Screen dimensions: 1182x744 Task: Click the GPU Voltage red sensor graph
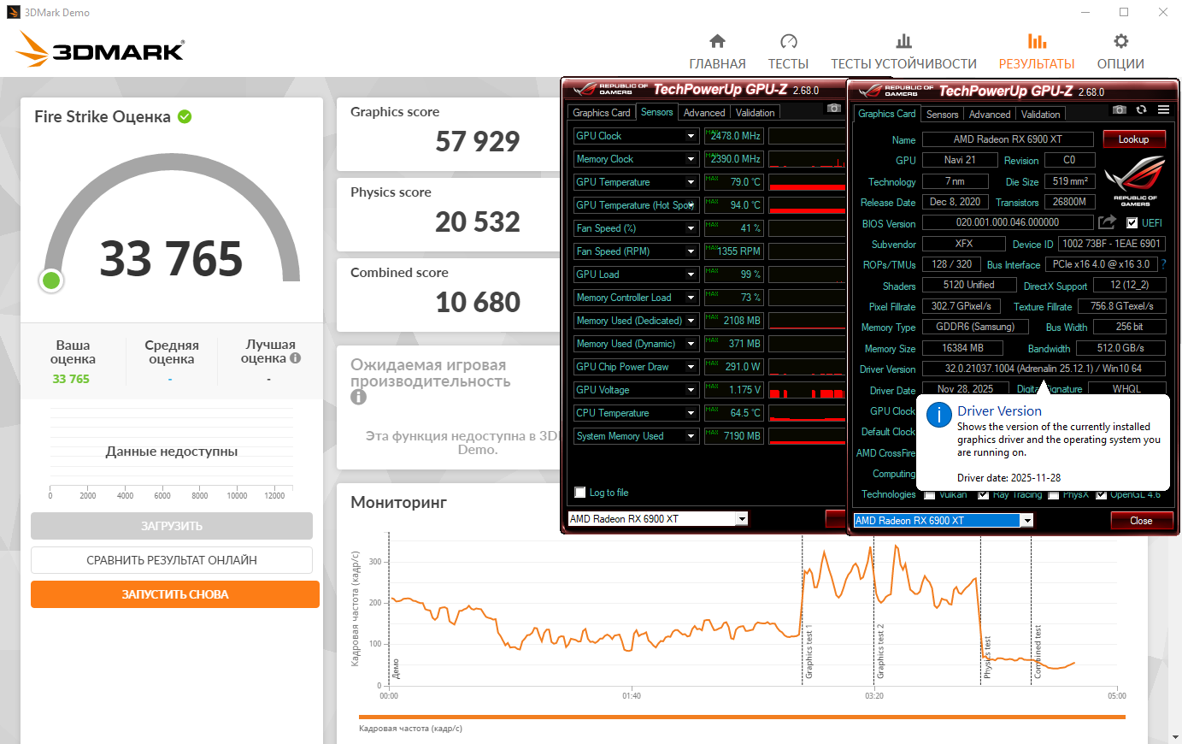click(x=806, y=390)
